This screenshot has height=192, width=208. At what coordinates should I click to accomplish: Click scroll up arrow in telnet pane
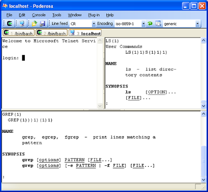click(x=100, y=40)
